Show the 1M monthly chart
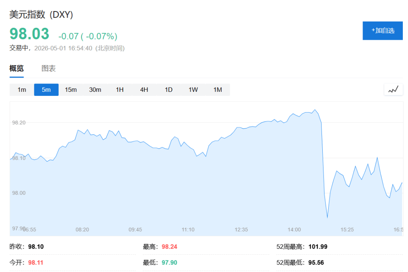This screenshot has height=272, width=408. coord(218,89)
